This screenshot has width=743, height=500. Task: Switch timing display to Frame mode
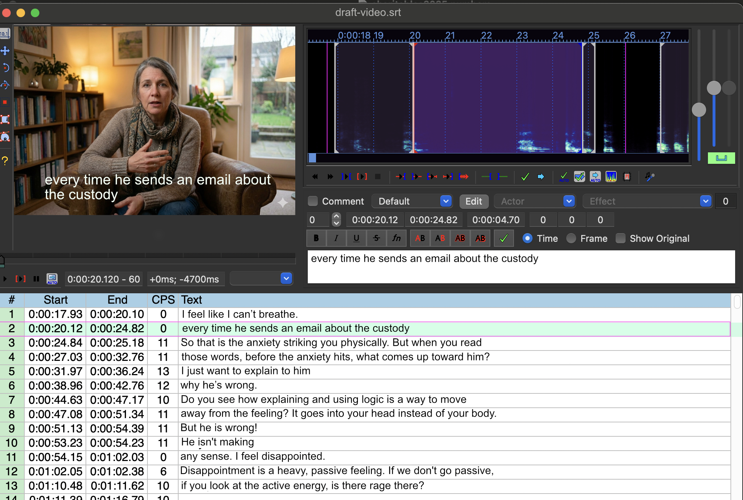pos(571,238)
